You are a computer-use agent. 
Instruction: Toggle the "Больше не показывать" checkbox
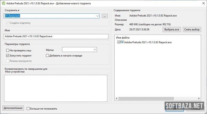(x=28, y=109)
